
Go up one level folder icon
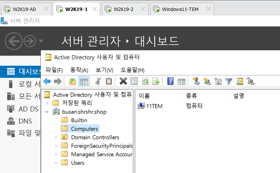[73, 82]
